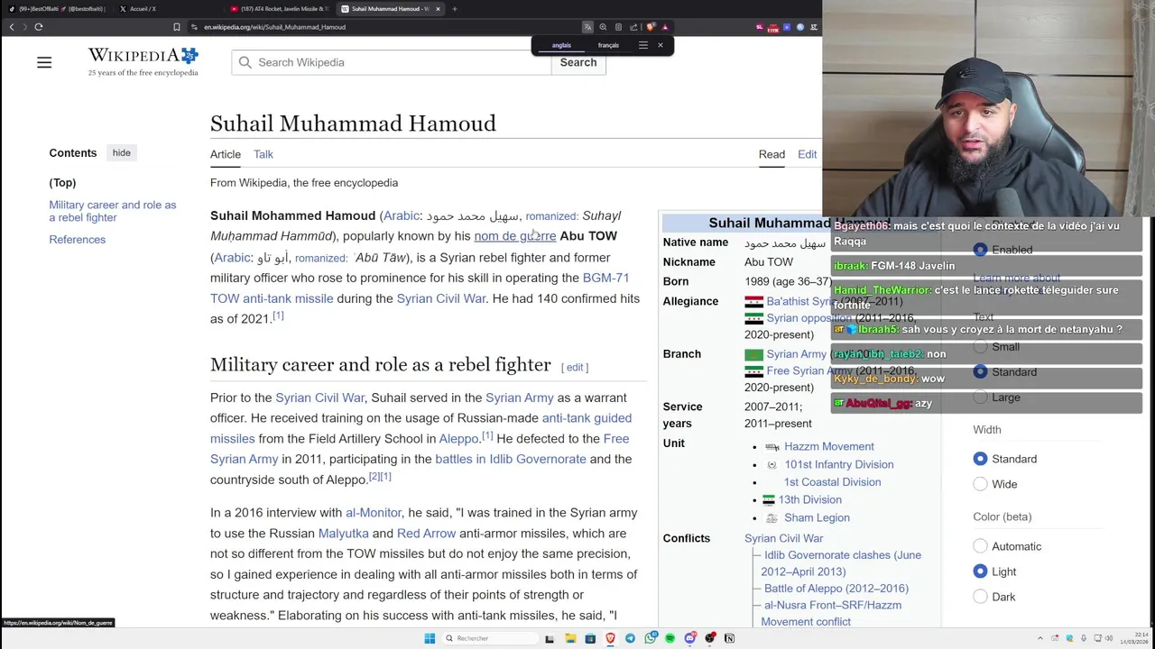Go back with the browser back arrow
Screen dimensions: 1155x649
[12, 27]
